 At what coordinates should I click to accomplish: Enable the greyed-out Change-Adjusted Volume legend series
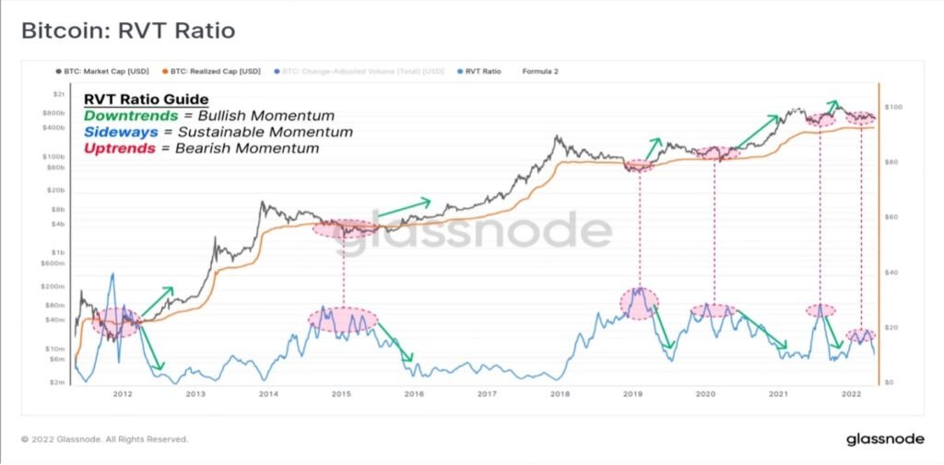tap(359, 71)
